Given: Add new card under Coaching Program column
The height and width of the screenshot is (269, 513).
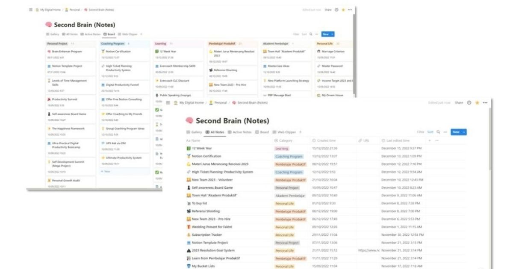Looking at the screenshot, I should pyautogui.click(x=105, y=171).
